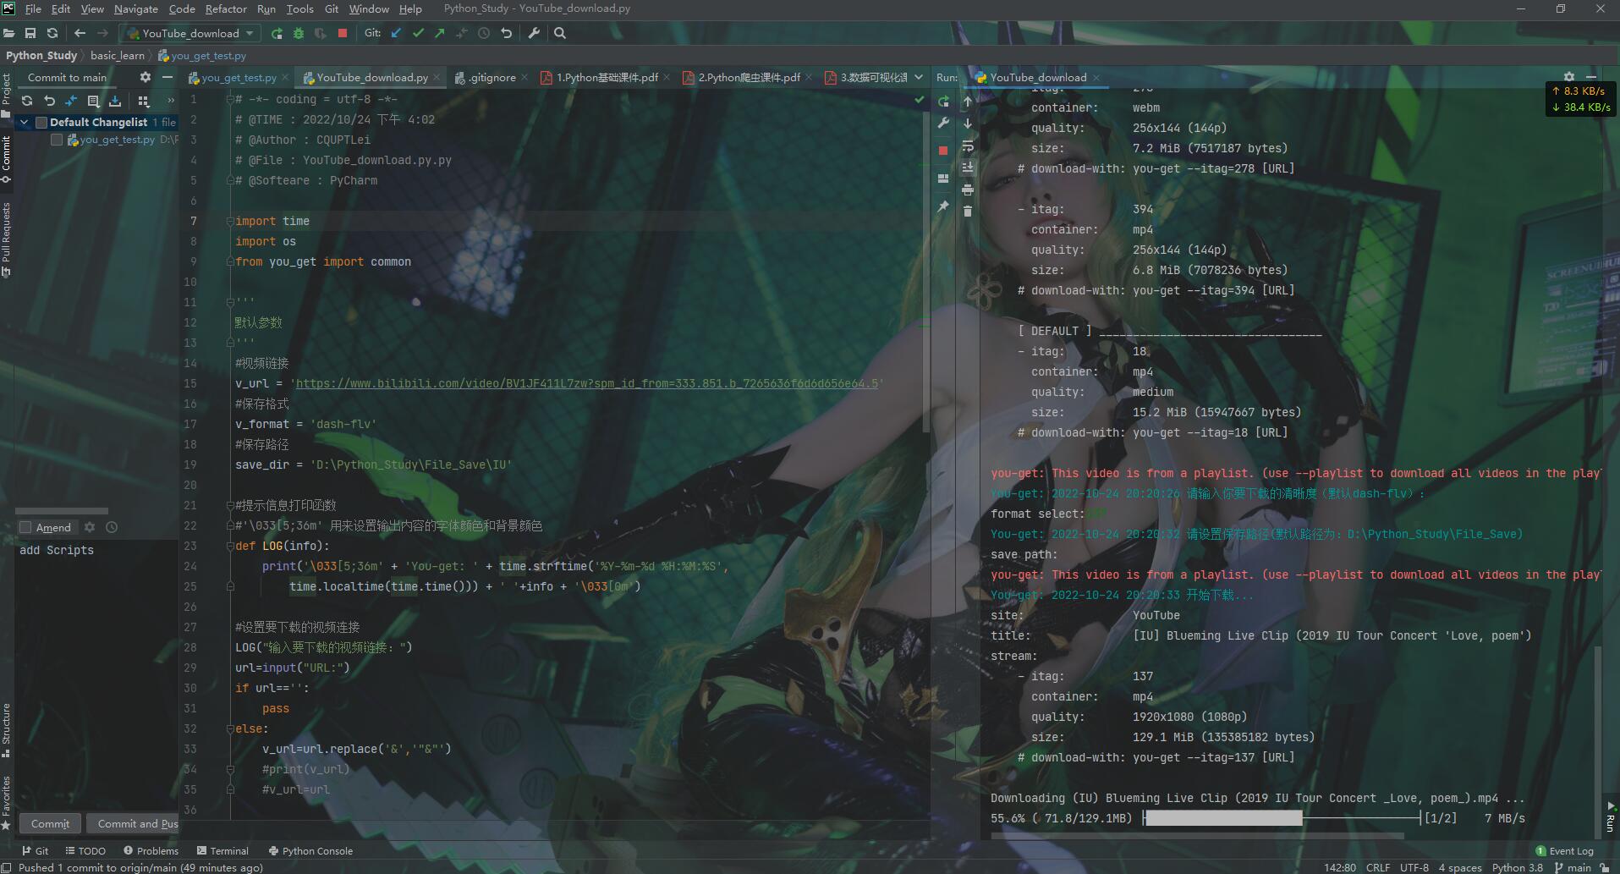Open file icon in main toolbar
The image size is (1620, 874).
tap(9, 33)
